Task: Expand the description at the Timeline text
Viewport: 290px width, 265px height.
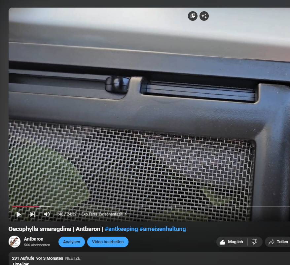Action: pyautogui.click(x=20, y=263)
